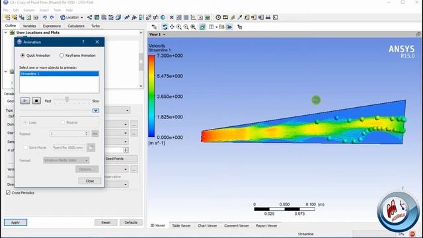Toggle the infinite repeat button beside Repeat

click(x=95, y=134)
